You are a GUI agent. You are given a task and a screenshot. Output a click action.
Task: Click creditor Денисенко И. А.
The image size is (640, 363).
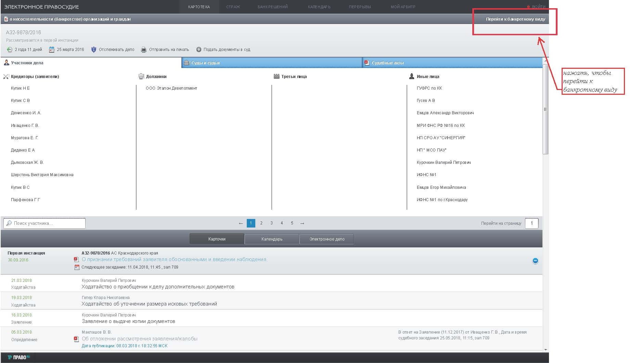point(26,113)
